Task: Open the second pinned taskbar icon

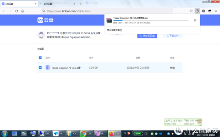Action: pos(24,134)
